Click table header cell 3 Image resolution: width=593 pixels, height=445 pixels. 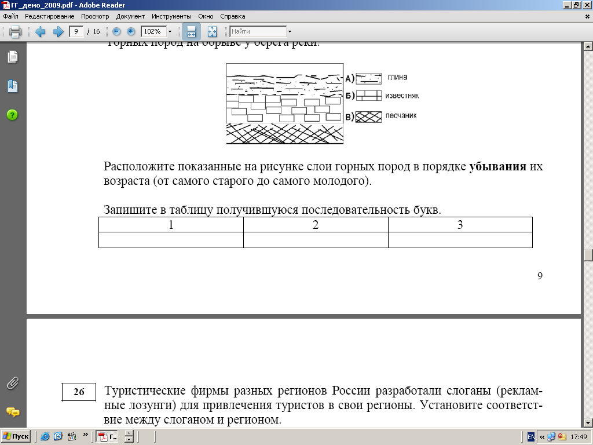460,225
